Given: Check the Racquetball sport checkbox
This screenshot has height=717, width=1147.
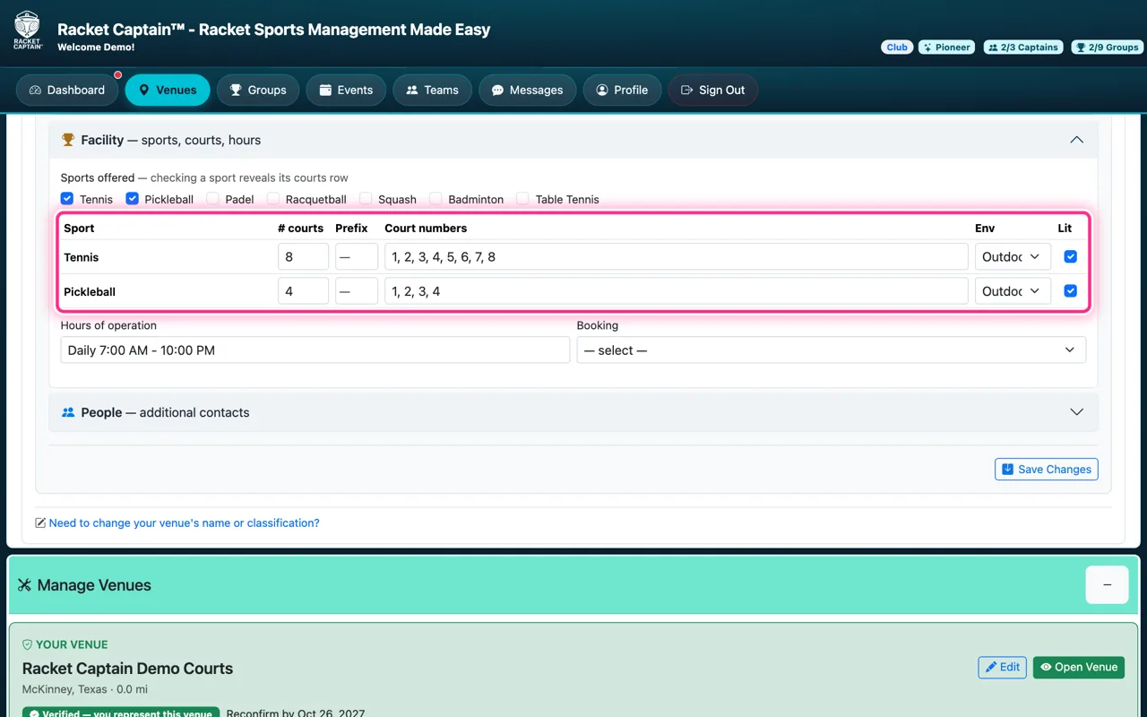Looking at the screenshot, I should [x=273, y=198].
